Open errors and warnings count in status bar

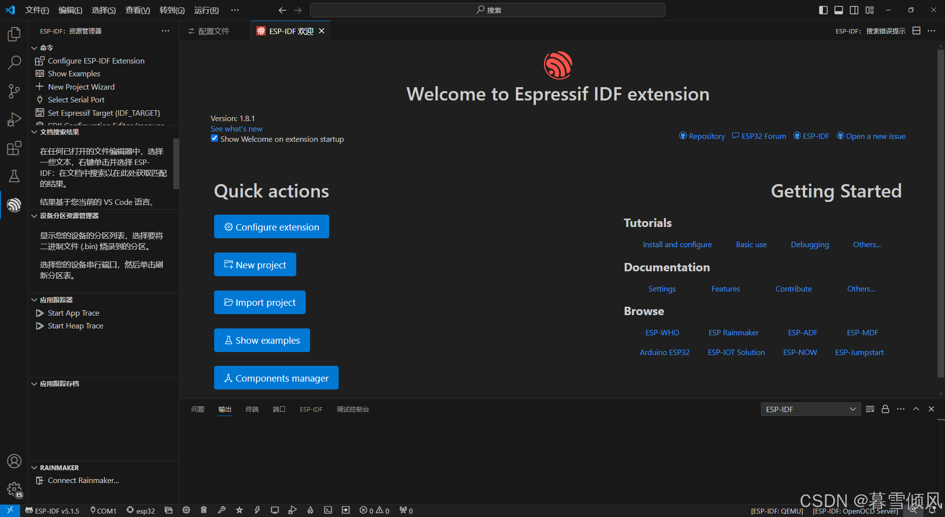(375, 511)
